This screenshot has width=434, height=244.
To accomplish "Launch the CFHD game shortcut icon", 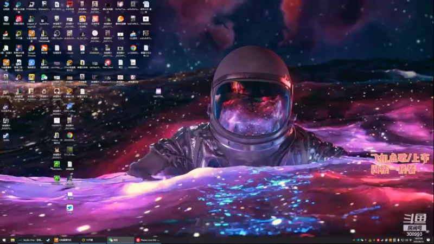I will click(x=69, y=65).
